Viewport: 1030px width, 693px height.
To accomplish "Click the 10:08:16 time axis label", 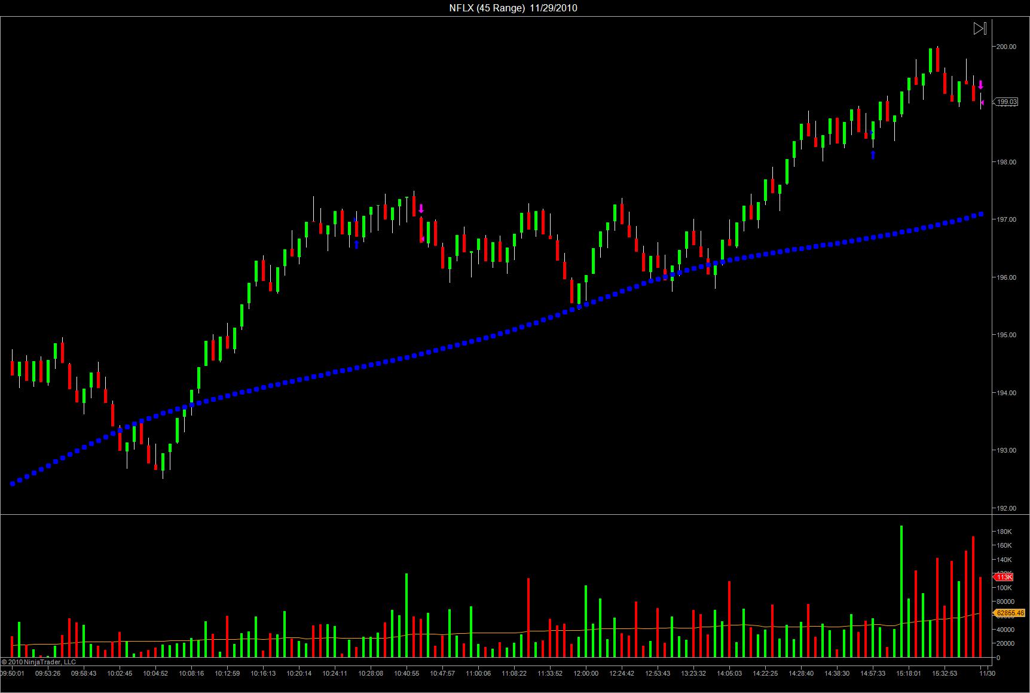I will [191, 673].
